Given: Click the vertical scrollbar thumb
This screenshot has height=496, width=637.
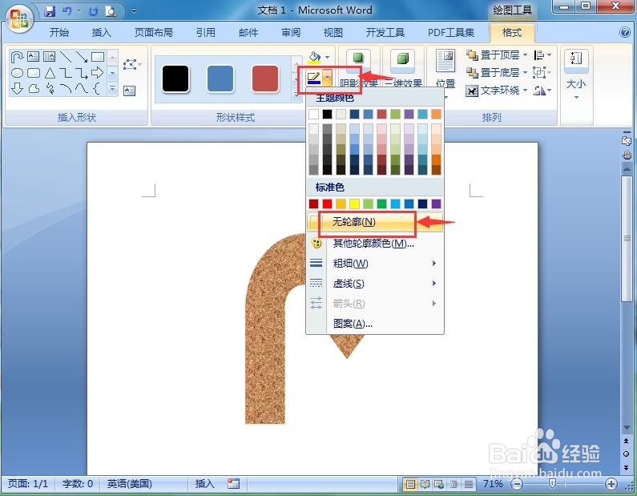Looking at the screenshot, I should click(x=627, y=239).
